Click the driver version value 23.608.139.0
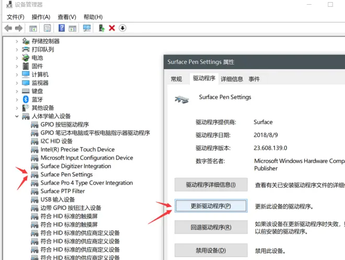The height and width of the screenshot is (260, 345). 270,148
